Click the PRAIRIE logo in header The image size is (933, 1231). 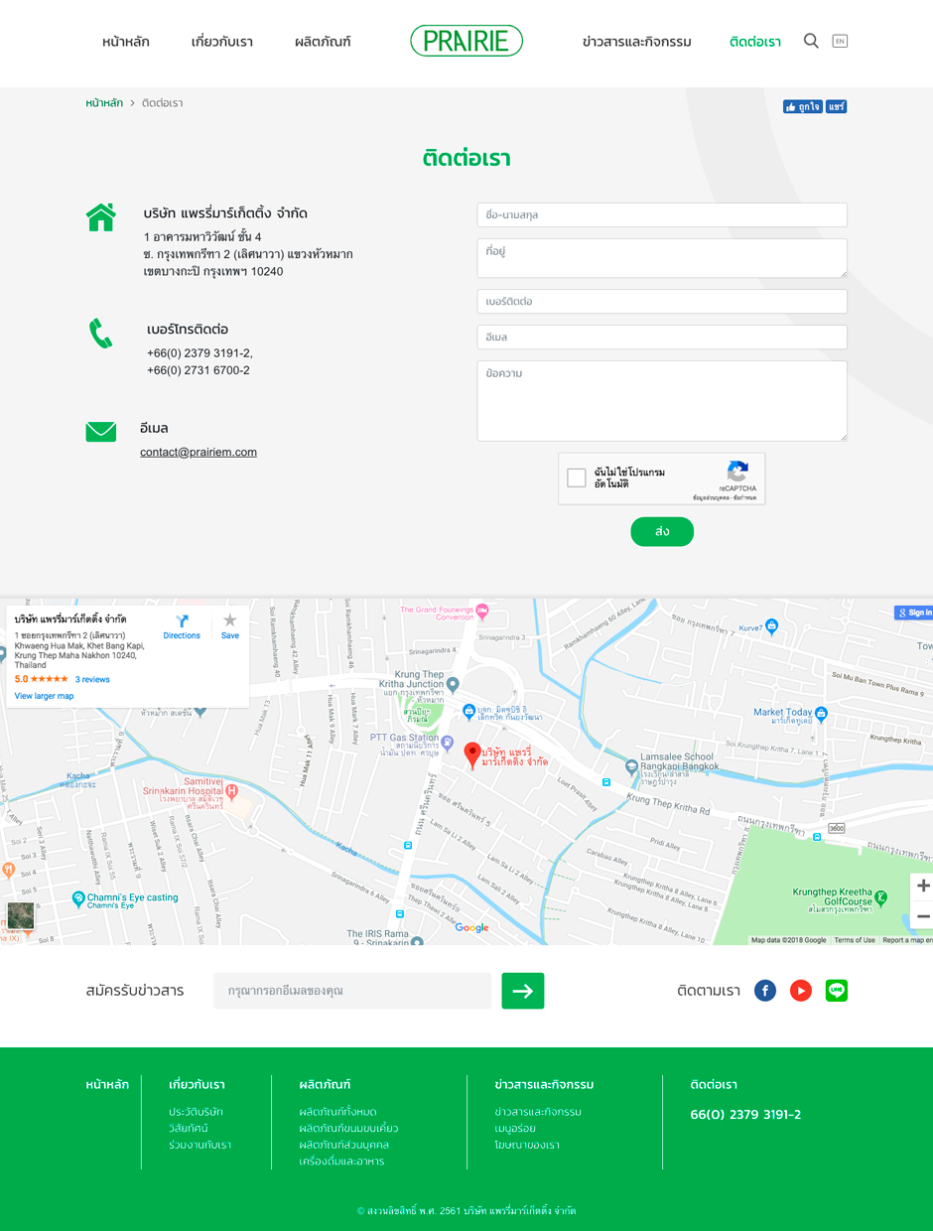[466, 41]
